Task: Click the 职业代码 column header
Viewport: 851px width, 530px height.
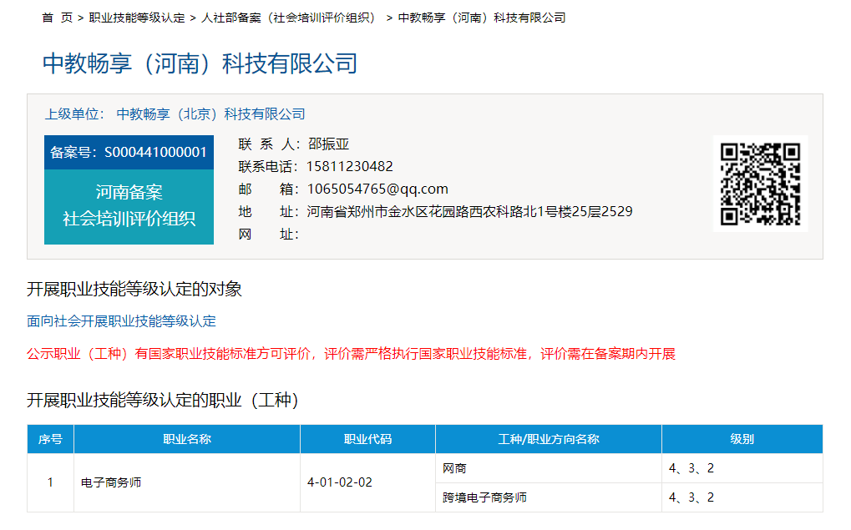Action: click(367, 439)
